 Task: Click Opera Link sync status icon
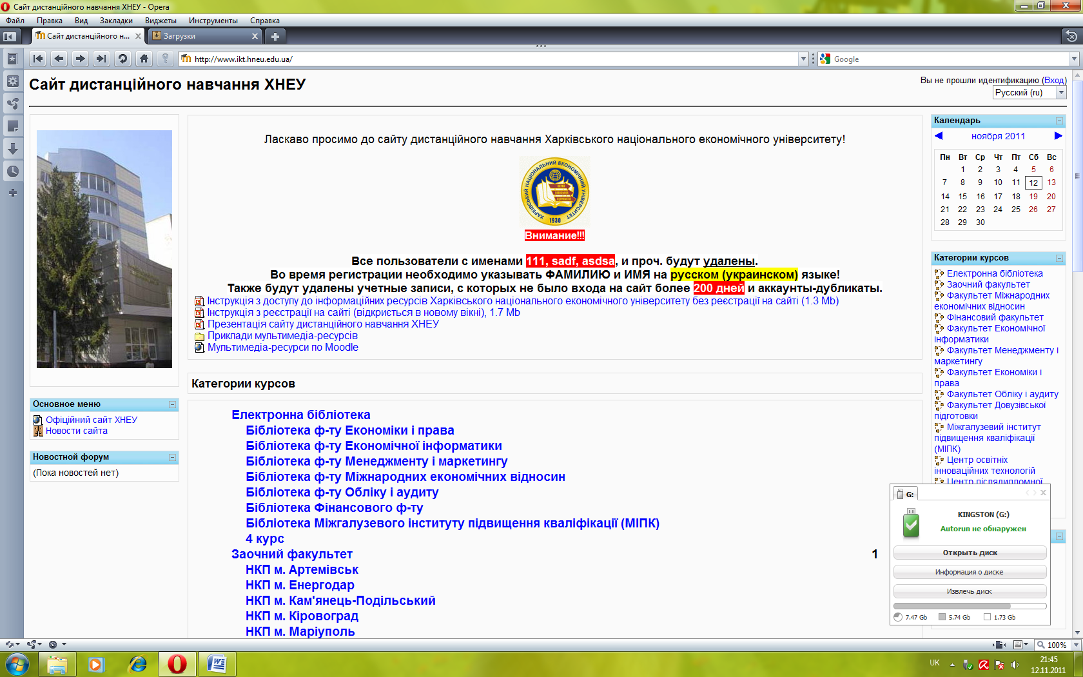click(x=12, y=644)
